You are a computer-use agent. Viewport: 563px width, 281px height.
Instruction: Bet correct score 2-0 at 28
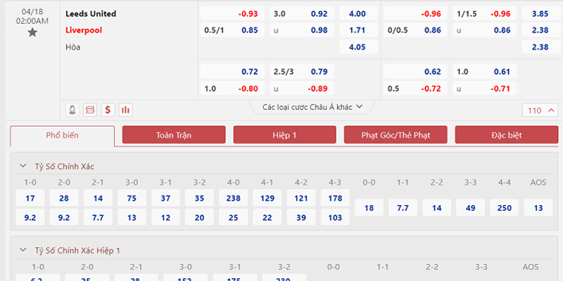click(64, 198)
